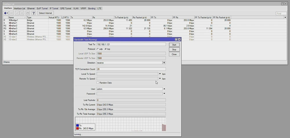Click the Test To address field

pyautogui.click(x=131, y=44)
